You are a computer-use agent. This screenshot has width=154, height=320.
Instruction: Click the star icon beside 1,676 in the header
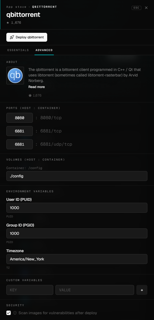[8, 23]
